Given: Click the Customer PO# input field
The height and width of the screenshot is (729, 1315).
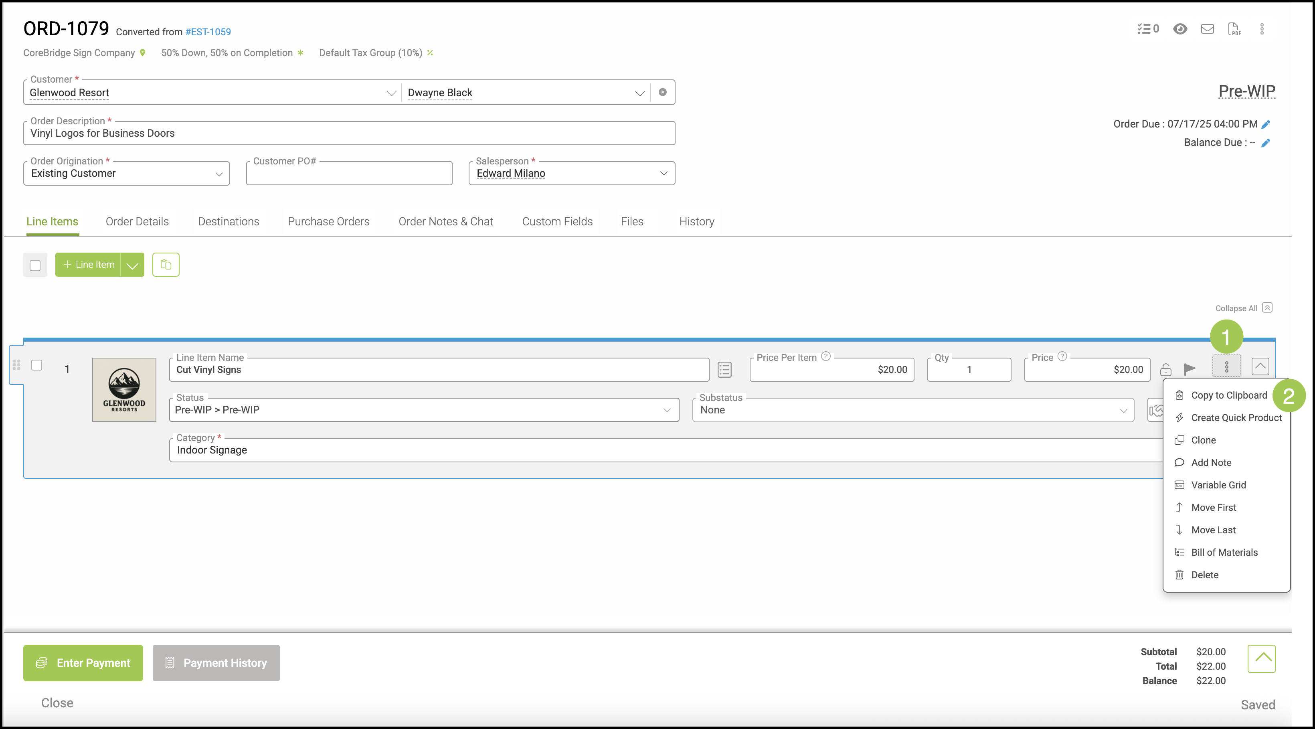Looking at the screenshot, I should click(x=349, y=174).
